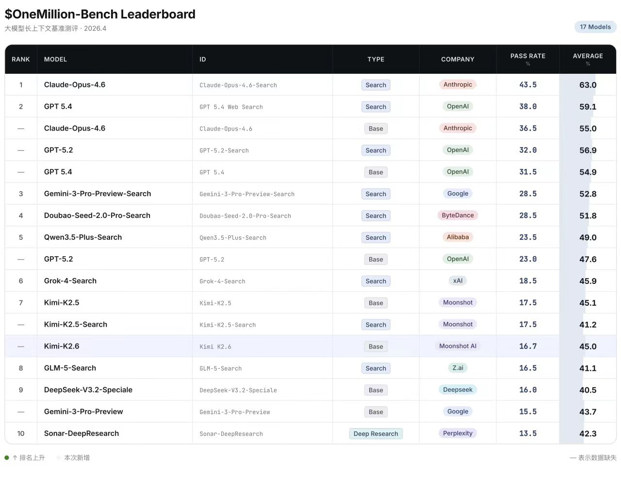The image size is (621, 480).
Task: Click the Deepseek company tag
Action: point(458,389)
